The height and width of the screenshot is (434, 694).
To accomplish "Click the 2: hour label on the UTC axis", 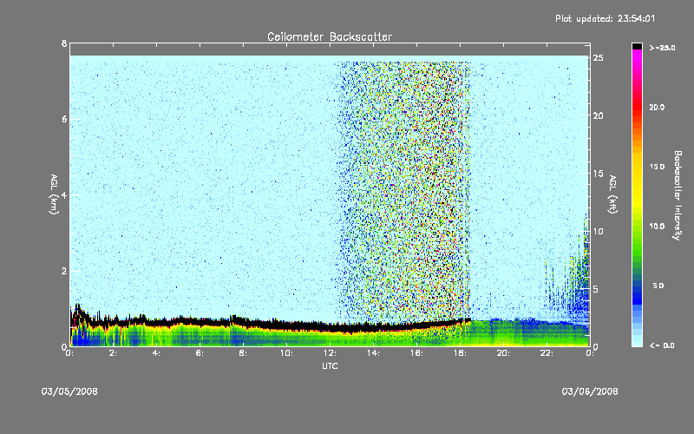I will pos(113,353).
